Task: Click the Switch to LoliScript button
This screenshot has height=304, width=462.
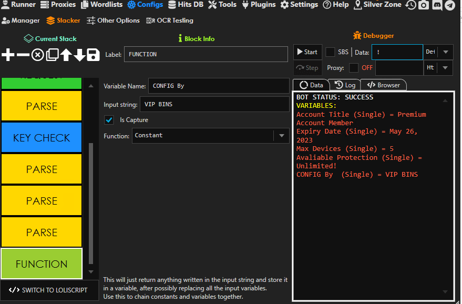Action: coord(48,290)
